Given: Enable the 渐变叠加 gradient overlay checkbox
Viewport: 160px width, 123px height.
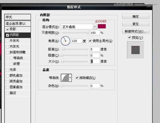Looking at the screenshot, I should [7, 82].
